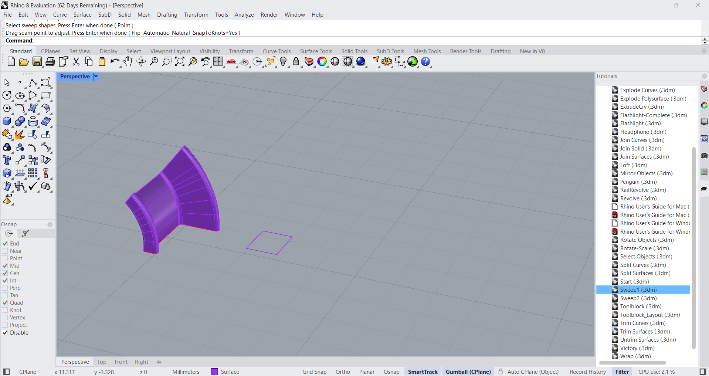Click the Text object tool icon

(7, 160)
